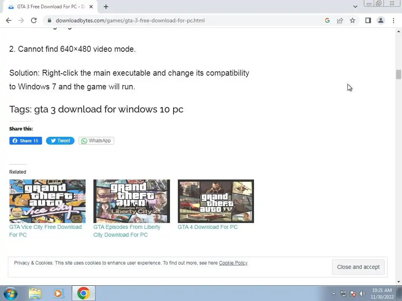Click scrollbar down arrow
Image resolution: width=402 pixels, height=301 pixels.
click(x=398, y=281)
